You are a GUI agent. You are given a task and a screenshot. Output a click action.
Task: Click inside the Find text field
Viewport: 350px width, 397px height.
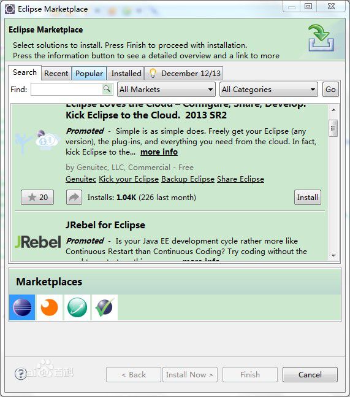[x=67, y=90]
